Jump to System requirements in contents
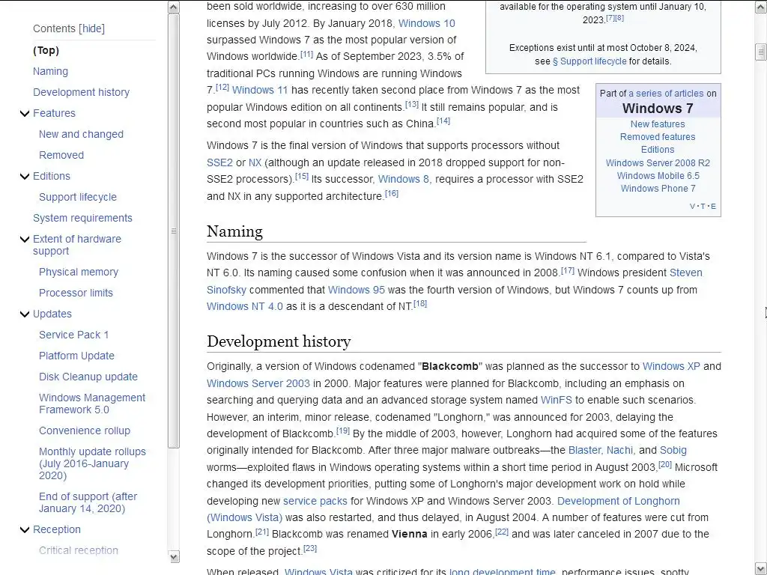The width and height of the screenshot is (767, 575). coord(82,218)
